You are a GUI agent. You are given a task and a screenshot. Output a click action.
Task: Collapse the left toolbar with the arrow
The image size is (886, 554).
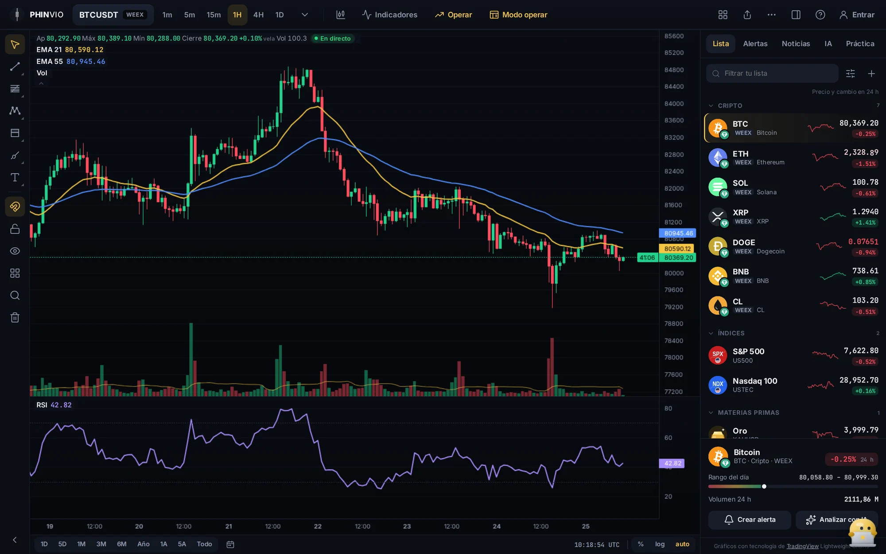click(15, 540)
